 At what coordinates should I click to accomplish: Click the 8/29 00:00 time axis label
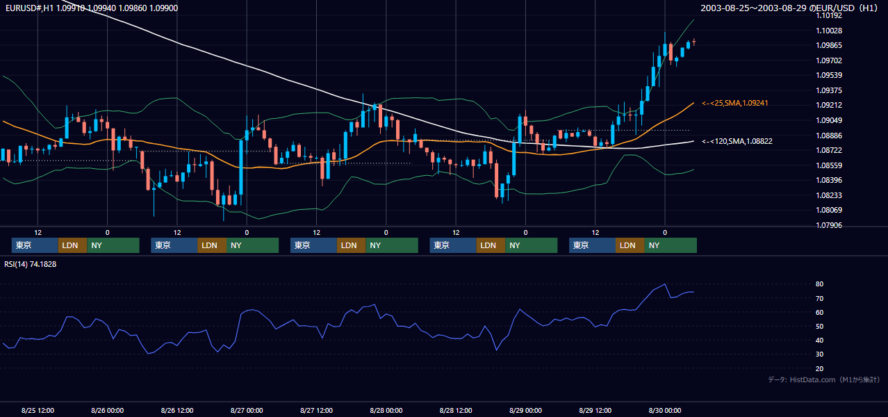pos(525,410)
